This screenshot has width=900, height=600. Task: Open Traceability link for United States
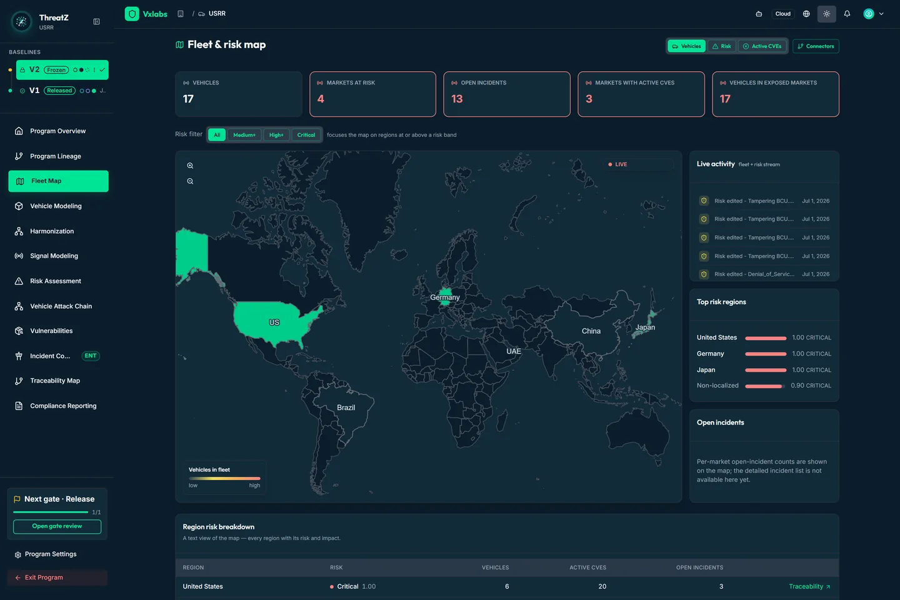(x=809, y=587)
